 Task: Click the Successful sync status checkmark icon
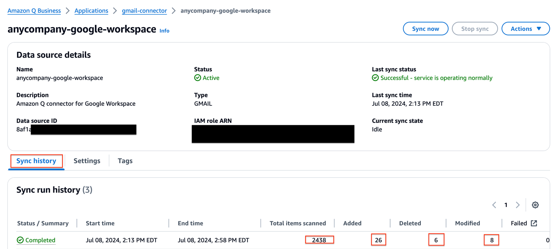(375, 78)
